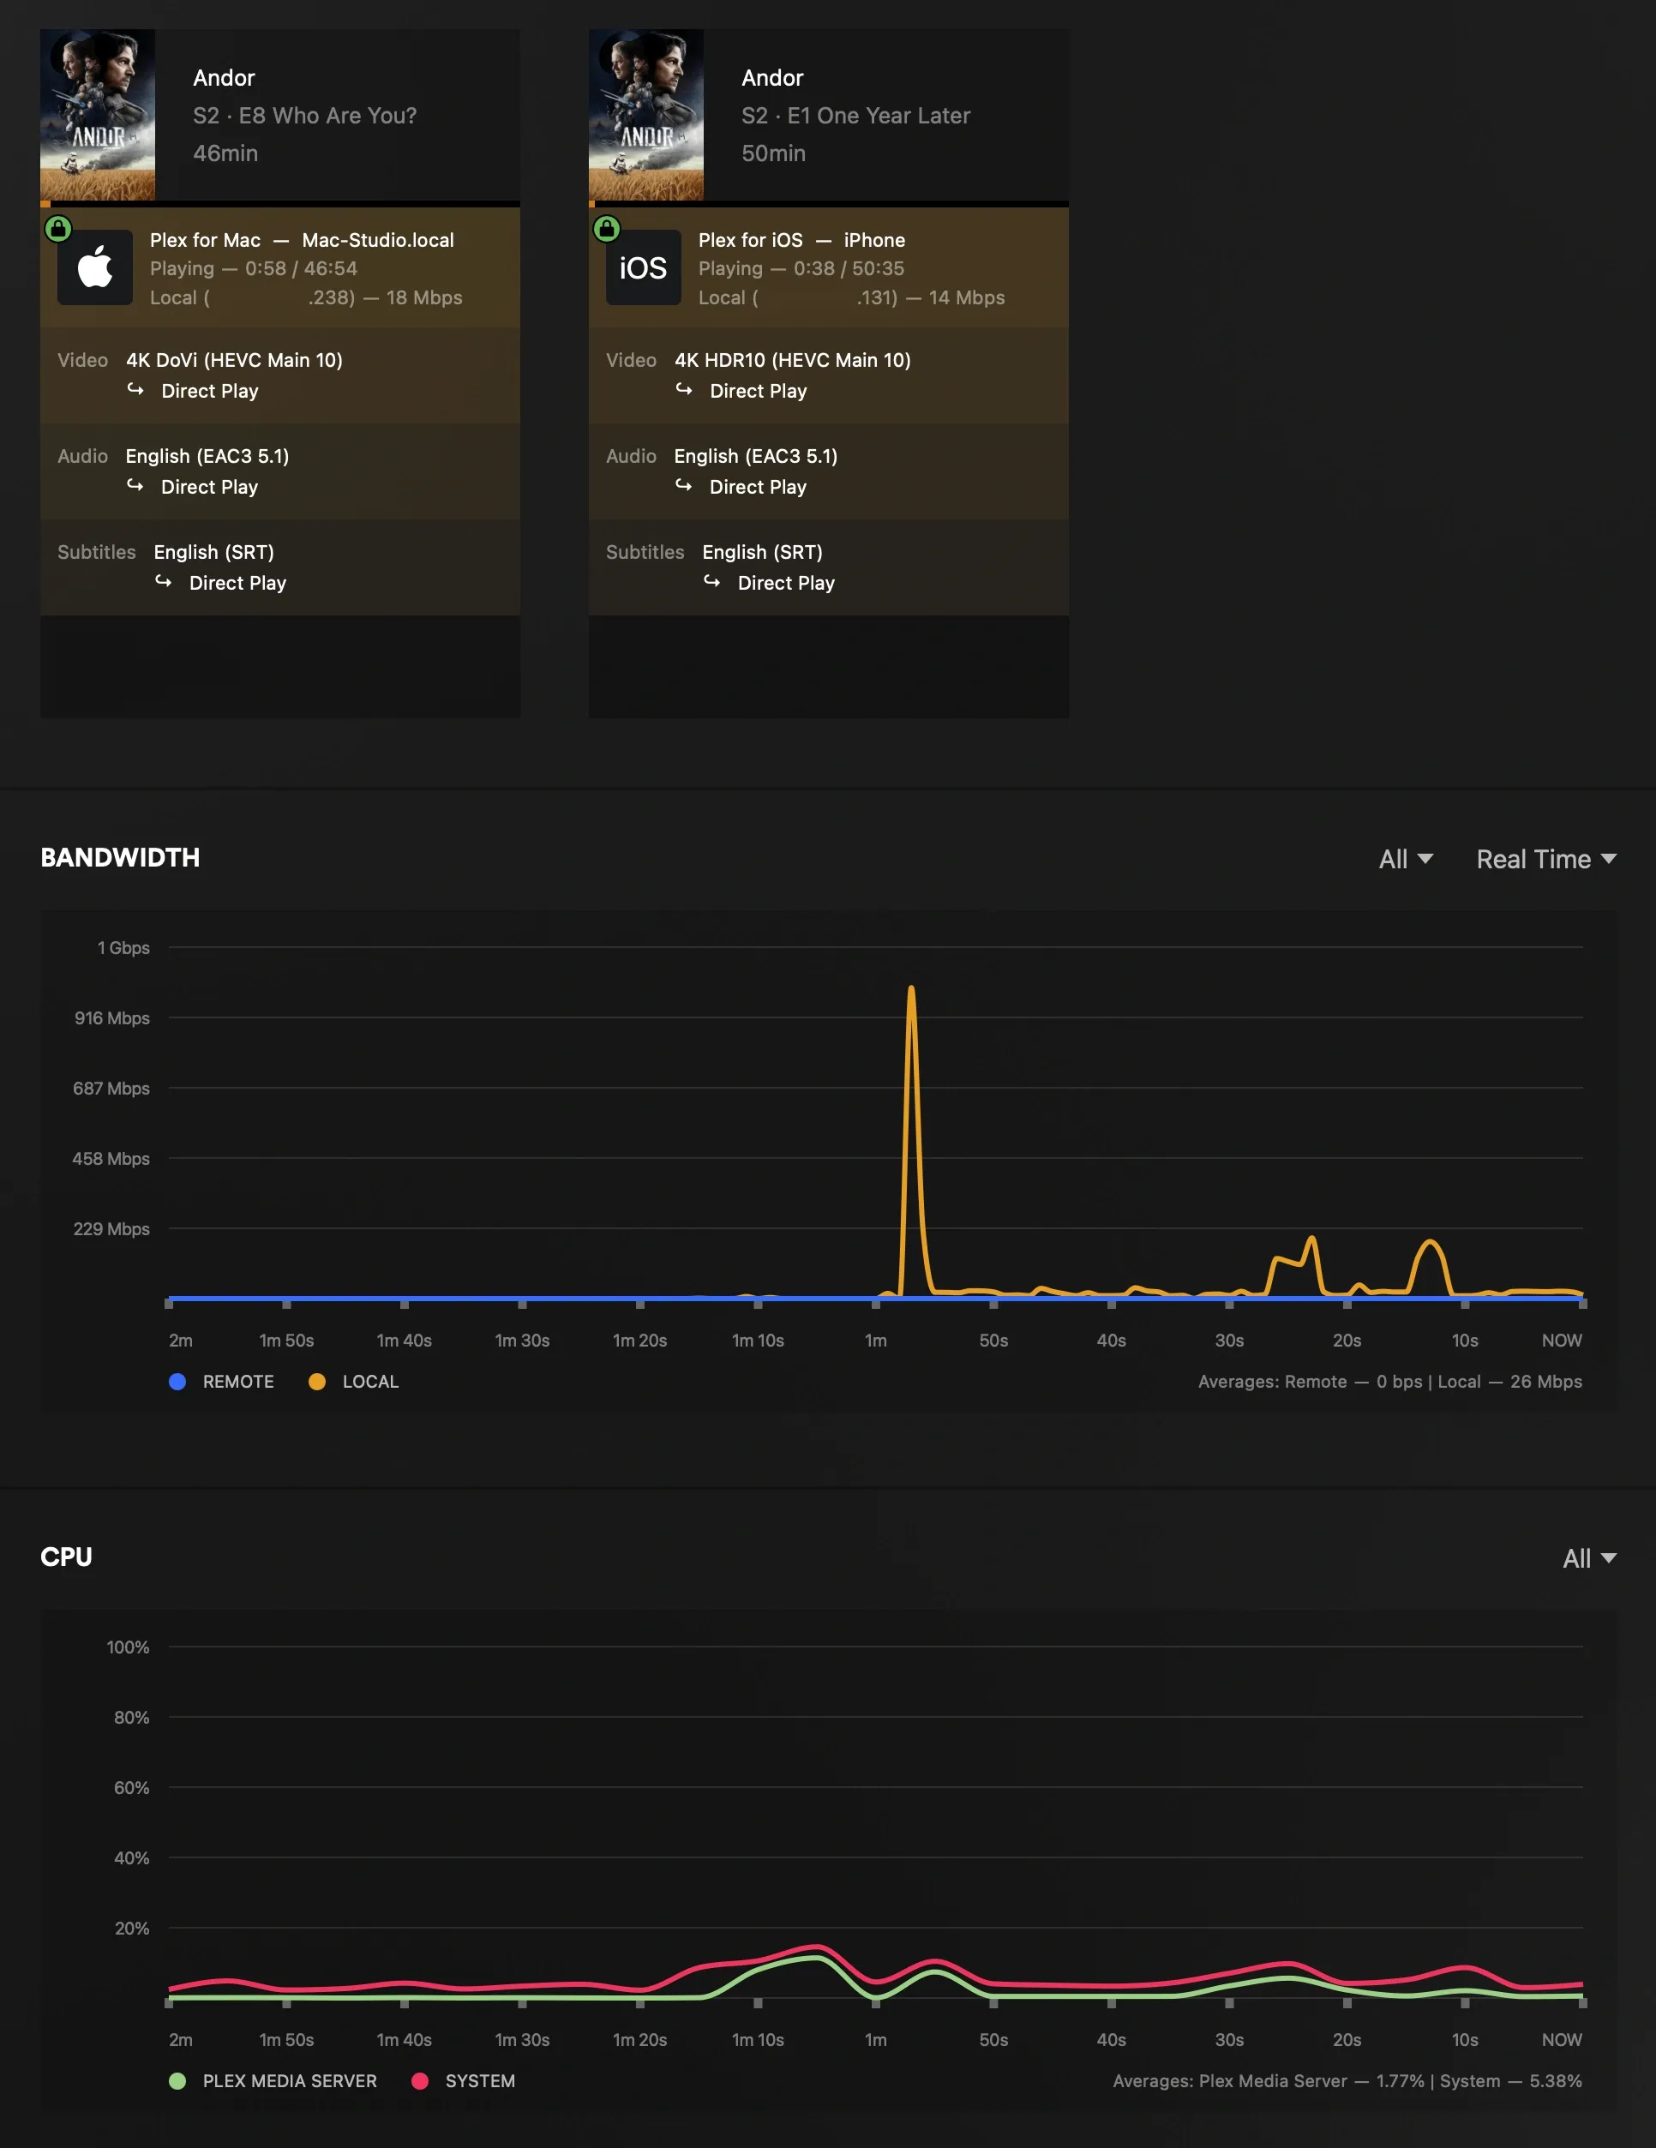Click the bandwidth averages summary text
Screen dimensions: 1656x2148
point(1389,1382)
